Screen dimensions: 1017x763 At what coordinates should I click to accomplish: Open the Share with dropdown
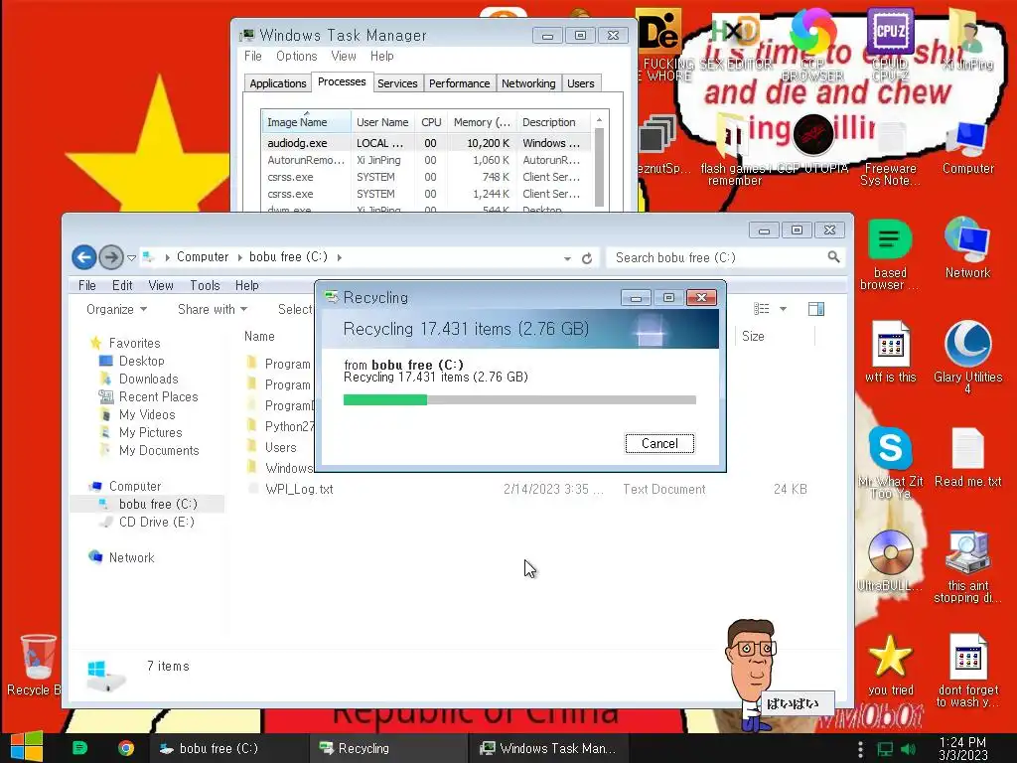tap(213, 310)
